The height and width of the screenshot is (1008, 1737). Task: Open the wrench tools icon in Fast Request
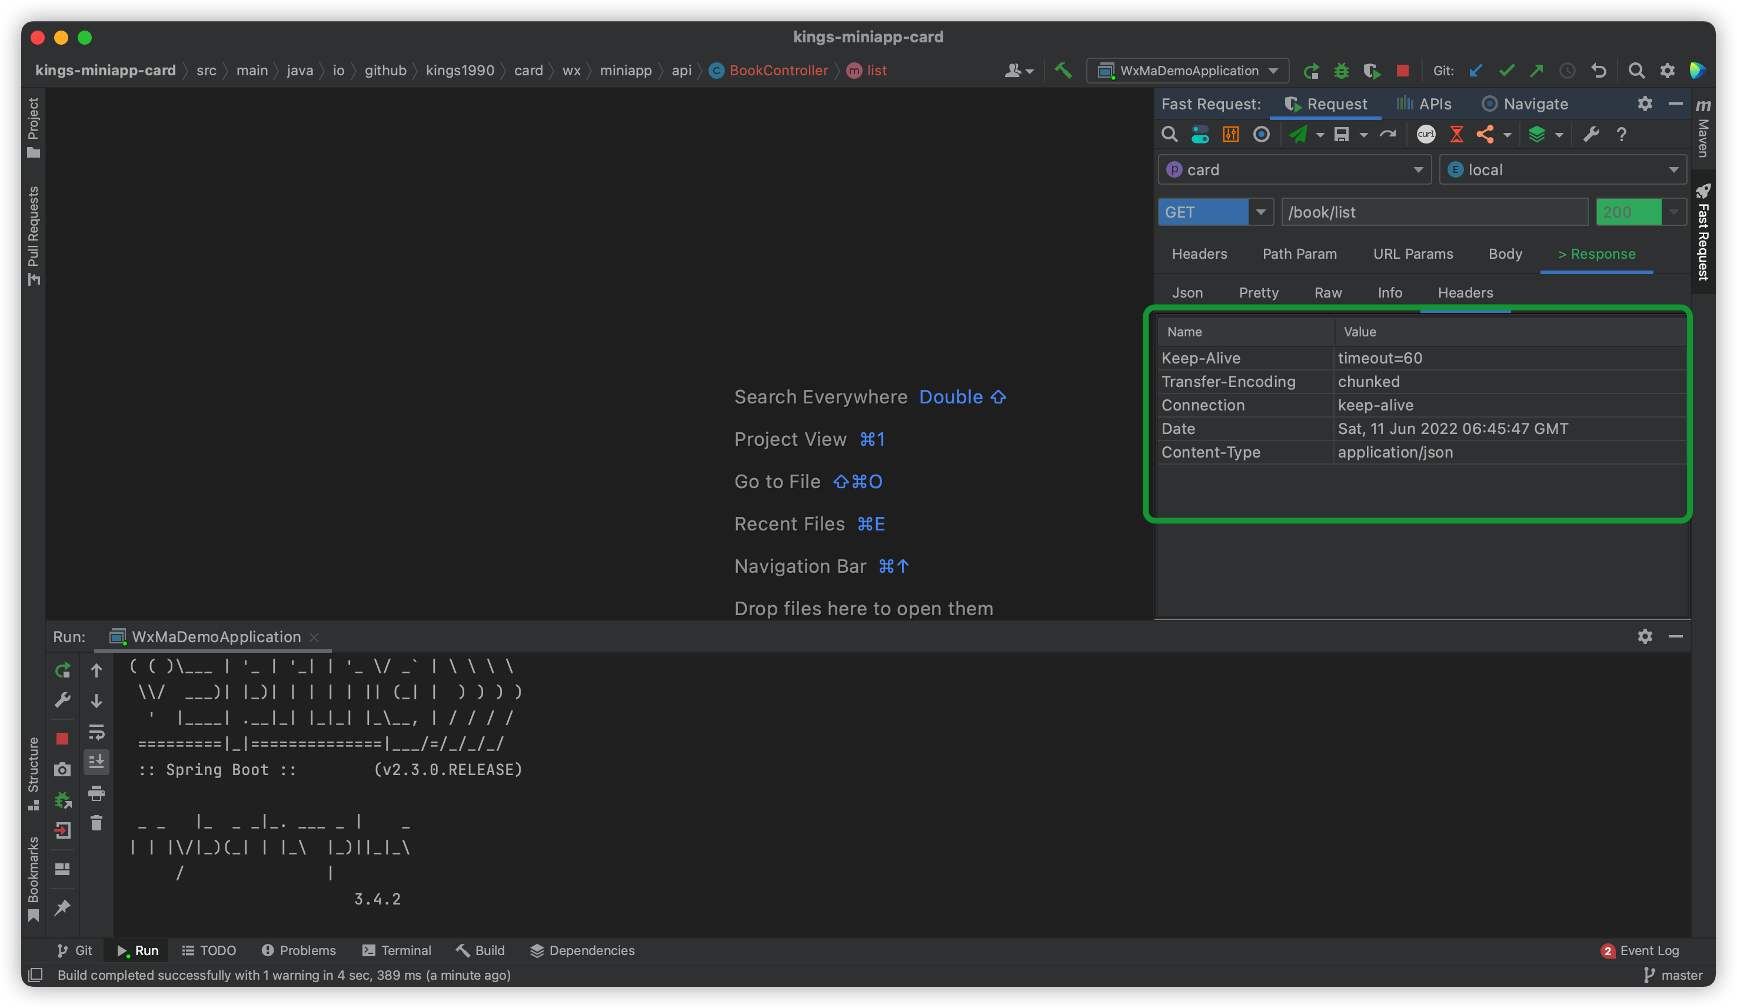tap(1591, 134)
